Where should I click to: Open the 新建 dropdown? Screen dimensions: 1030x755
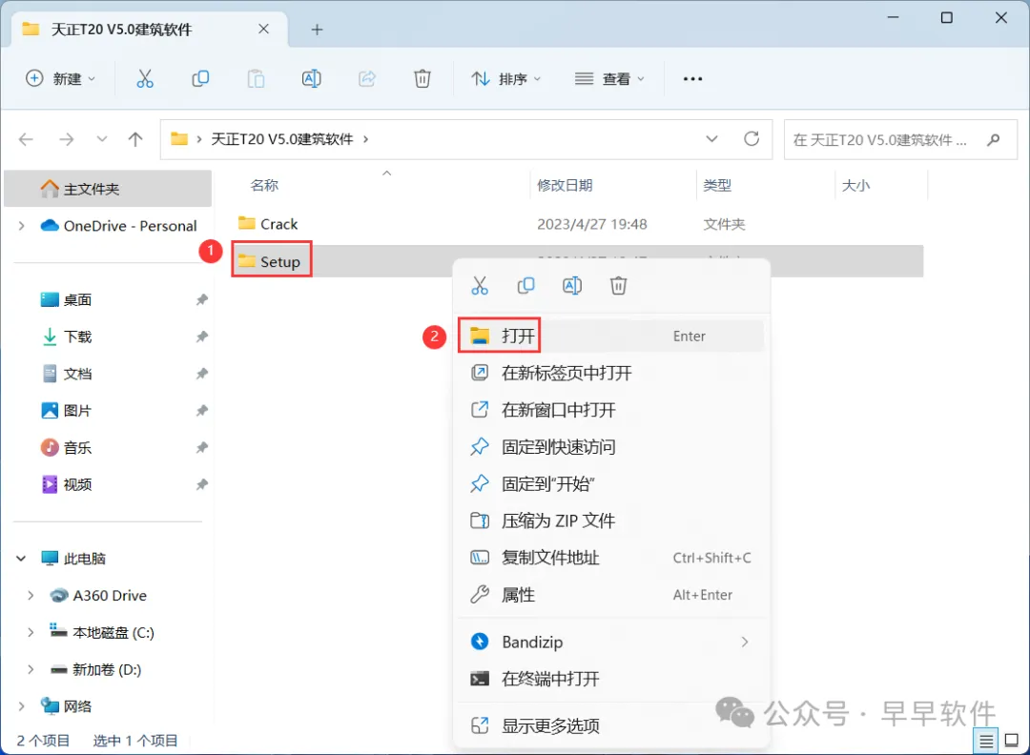(60, 79)
